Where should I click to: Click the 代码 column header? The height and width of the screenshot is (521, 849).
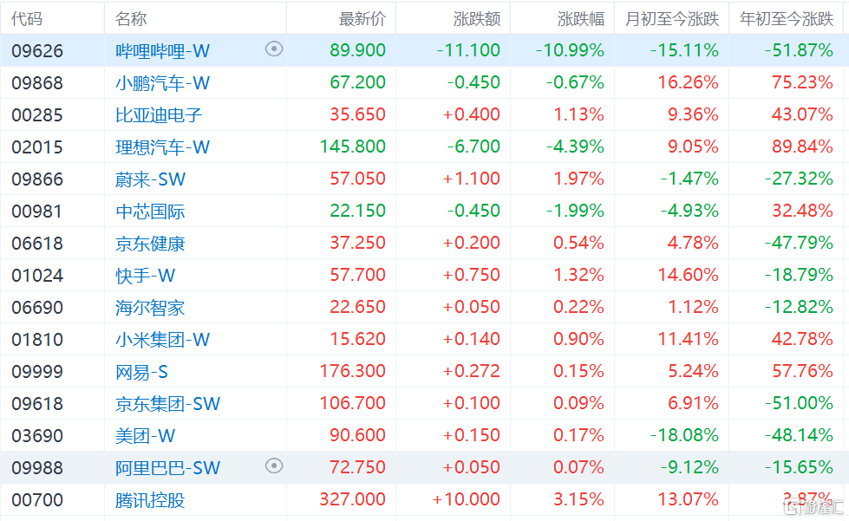pos(27,19)
